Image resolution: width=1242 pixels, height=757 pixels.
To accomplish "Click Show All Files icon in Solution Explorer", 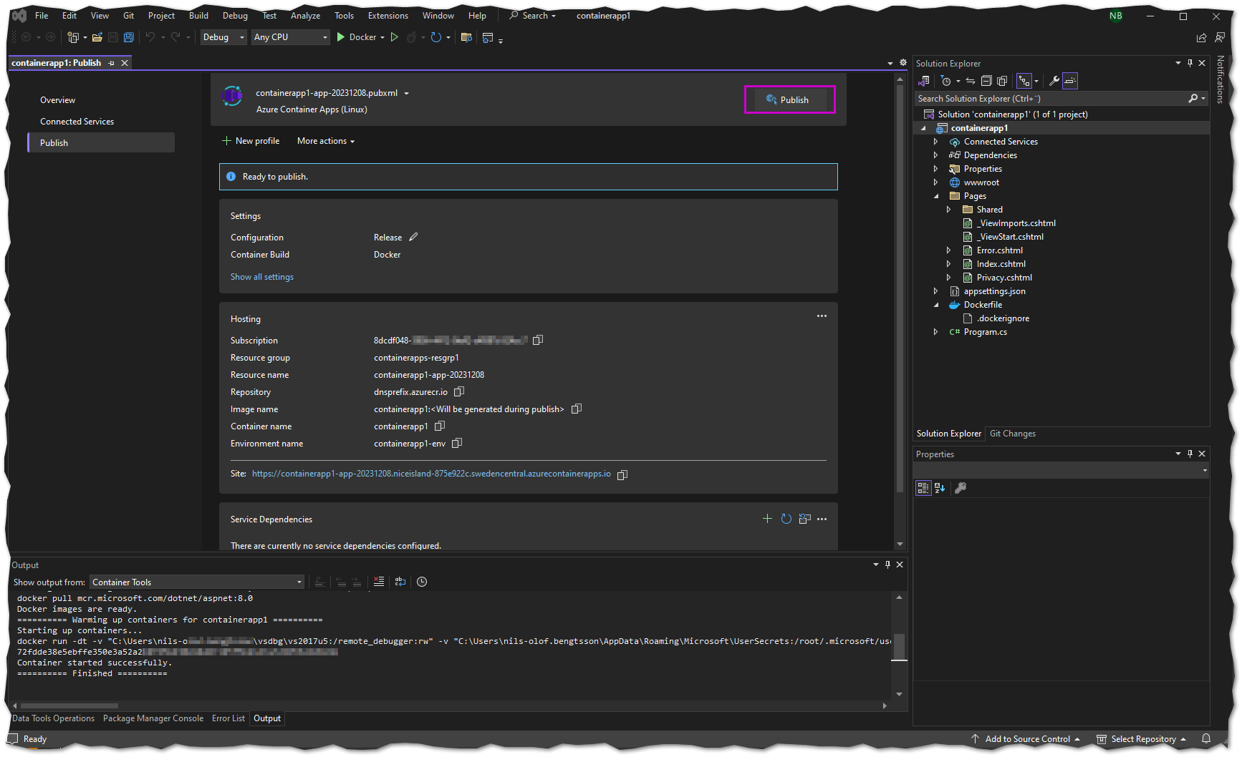I will coord(1002,81).
